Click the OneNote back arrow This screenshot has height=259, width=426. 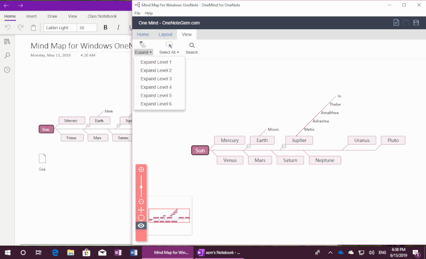[x=6, y=5]
